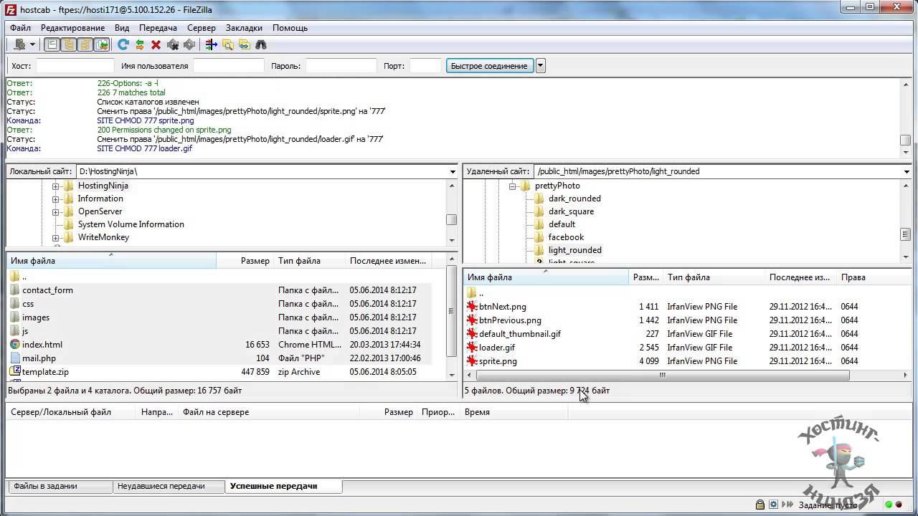The image size is (918, 516).
Task: Expand the HostingNinja folder tree node
Action: click(x=55, y=186)
